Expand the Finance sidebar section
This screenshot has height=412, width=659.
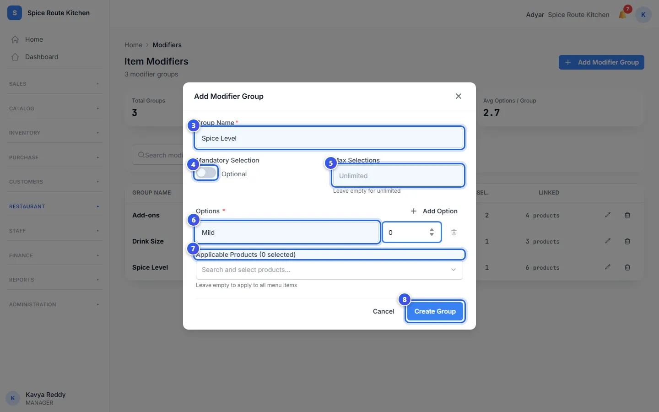[55, 255]
